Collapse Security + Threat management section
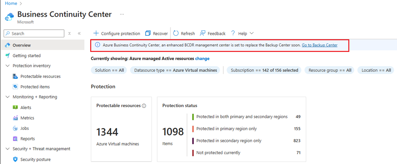 point(7,149)
